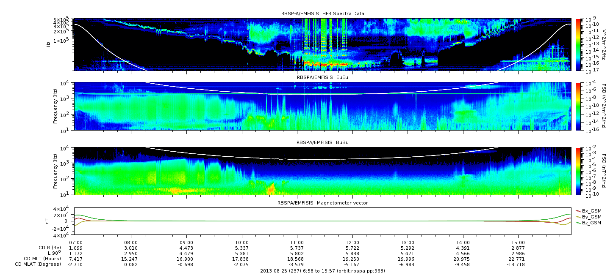Click the RBSP-A/EMFISIS HFR Spectra Data title
The width and height of the screenshot is (613, 278).
(323, 14)
